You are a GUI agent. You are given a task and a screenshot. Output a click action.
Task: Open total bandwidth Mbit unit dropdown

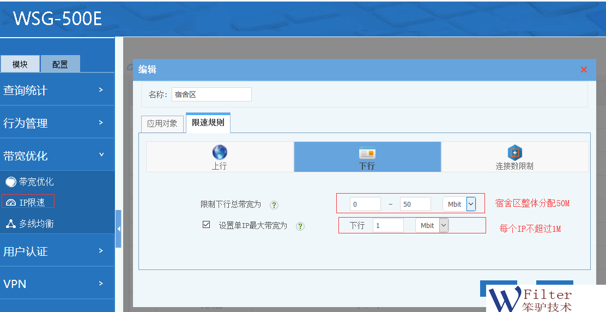(471, 204)
